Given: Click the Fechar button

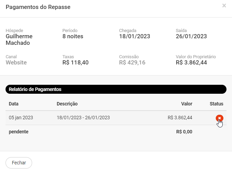Looking at the screenshot, I should pos(19,163).
